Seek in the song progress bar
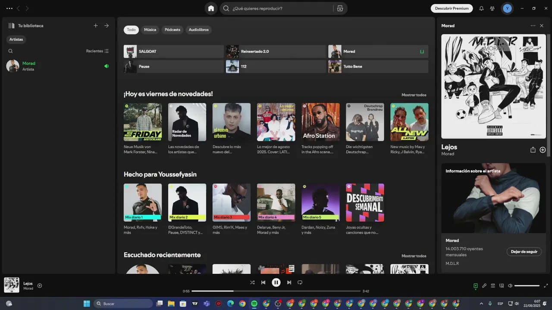Viewport: 552px width, 310px height. [276, 291]
